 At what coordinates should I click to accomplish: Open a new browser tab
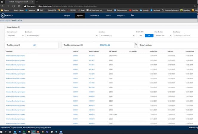tap(37, 2)
